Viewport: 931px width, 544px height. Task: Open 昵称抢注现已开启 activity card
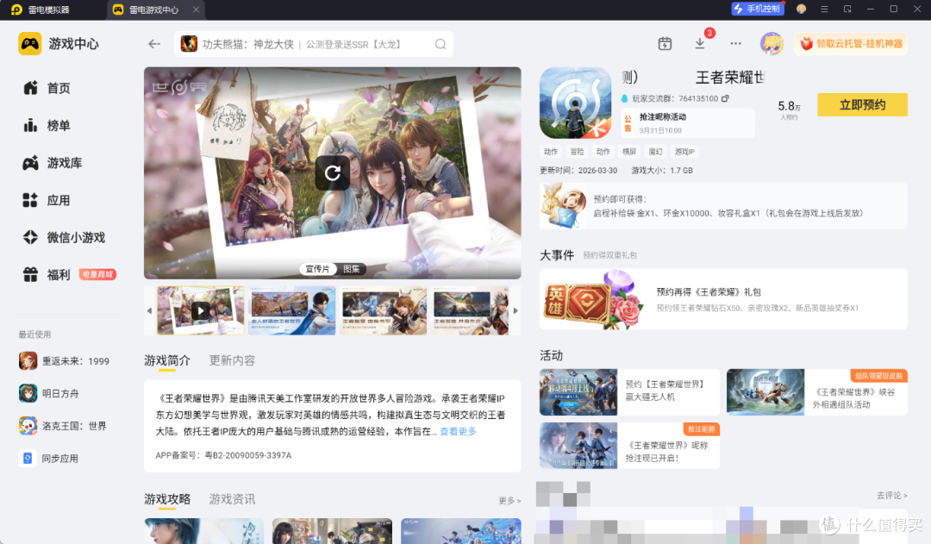pos(629,446)
